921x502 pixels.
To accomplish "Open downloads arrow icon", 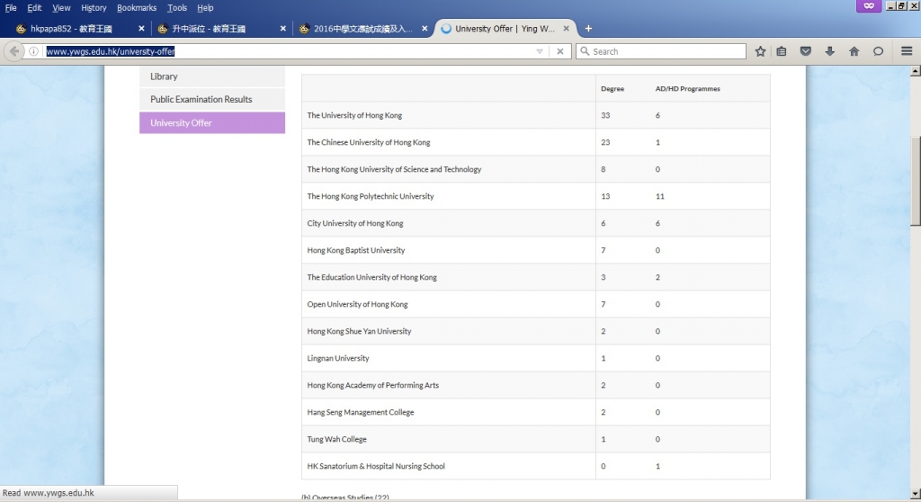I will click(829, 51).
